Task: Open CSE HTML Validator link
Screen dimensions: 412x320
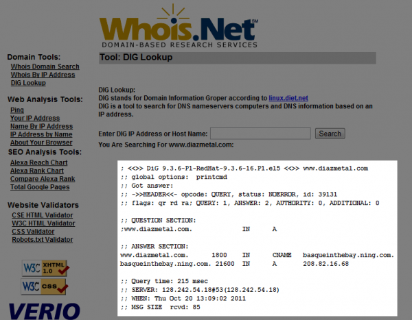Action: click(43, 215)
